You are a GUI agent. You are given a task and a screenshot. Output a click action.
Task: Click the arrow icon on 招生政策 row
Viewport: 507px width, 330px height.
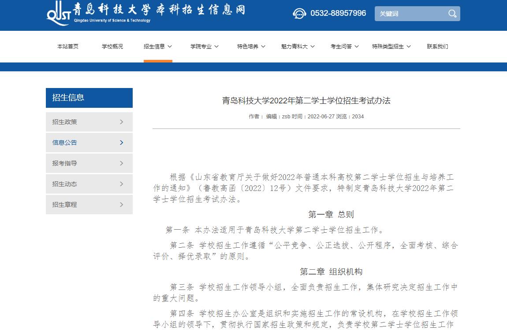click(x=122, y=122)
